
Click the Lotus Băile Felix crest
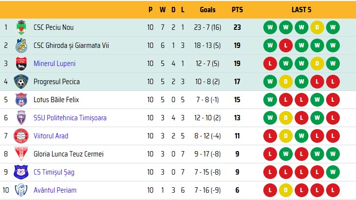coord(21,100)
